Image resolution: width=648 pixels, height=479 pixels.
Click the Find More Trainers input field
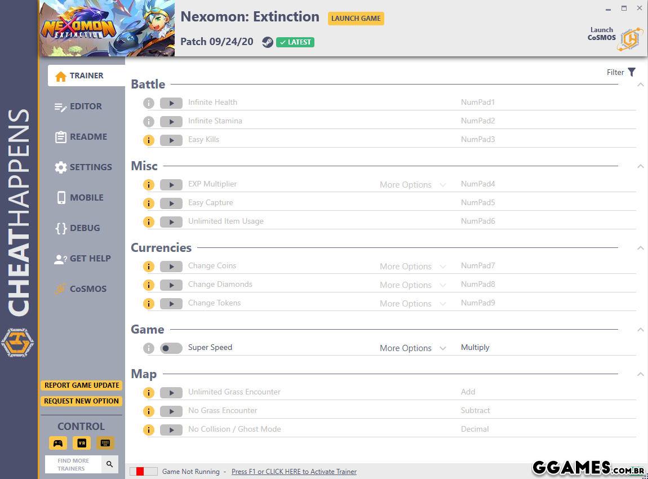coord(73,464)
